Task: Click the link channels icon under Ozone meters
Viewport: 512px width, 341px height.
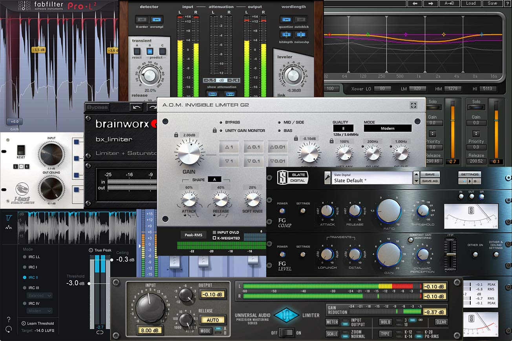Action: pyautogui.click(x=99, y=333)
